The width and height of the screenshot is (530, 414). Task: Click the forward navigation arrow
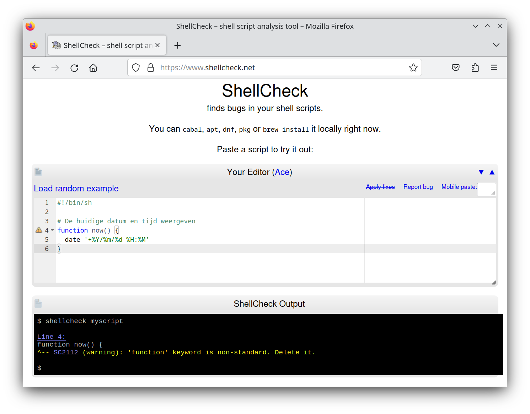click(x=55, y=68)
